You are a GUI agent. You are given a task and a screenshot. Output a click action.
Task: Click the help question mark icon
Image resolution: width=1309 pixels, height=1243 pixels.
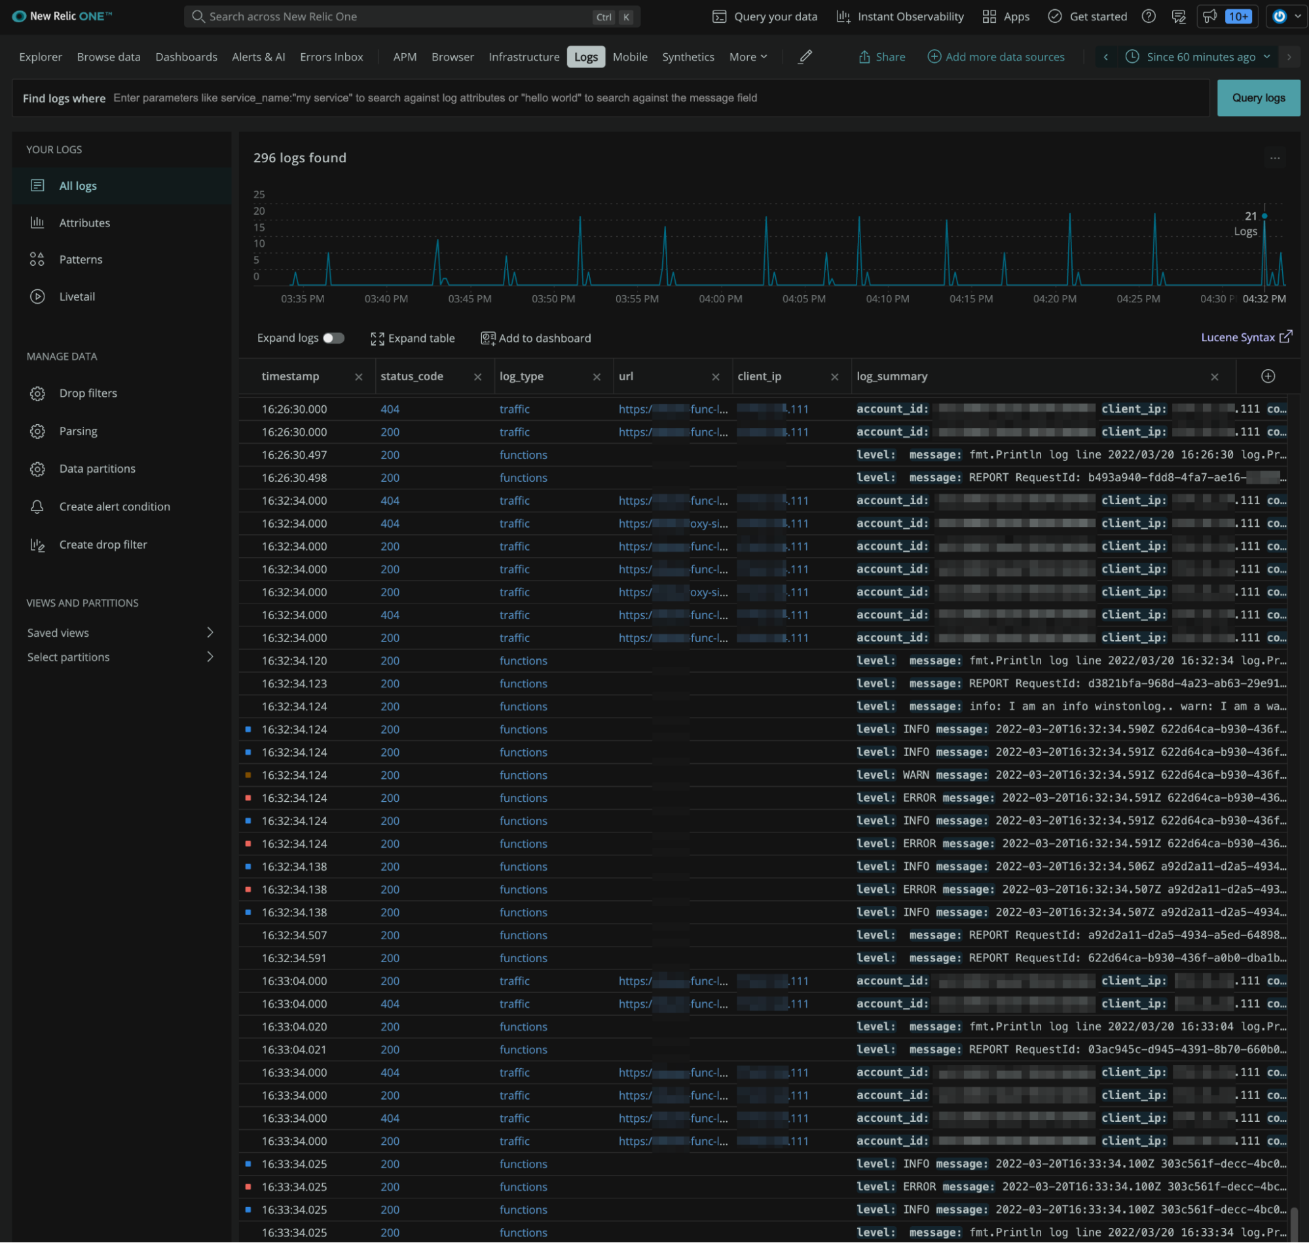coord(1149,16)
